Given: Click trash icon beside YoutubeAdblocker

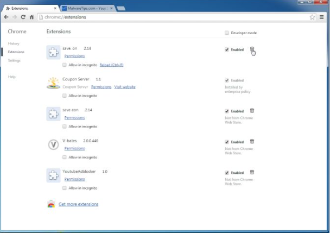Looking at the screenshot, I should click(x=252, y=172).
